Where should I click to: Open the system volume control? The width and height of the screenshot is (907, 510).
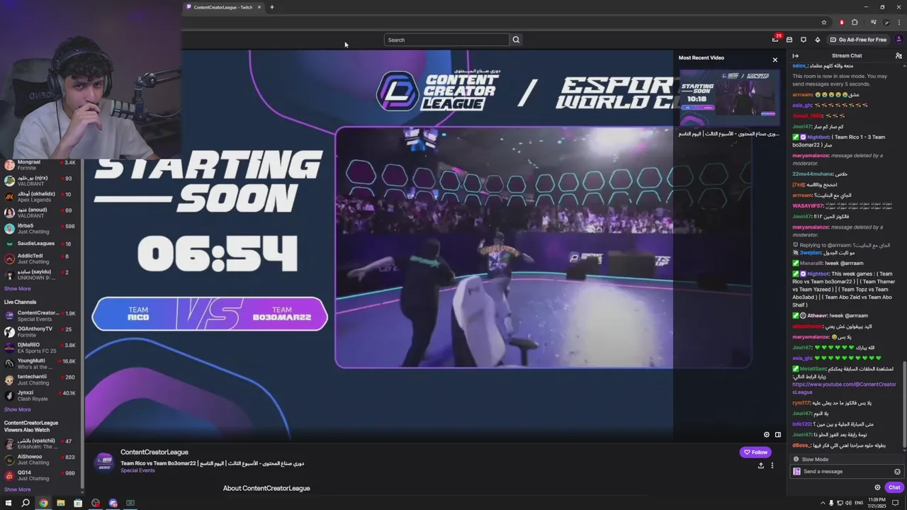(848, 503)
